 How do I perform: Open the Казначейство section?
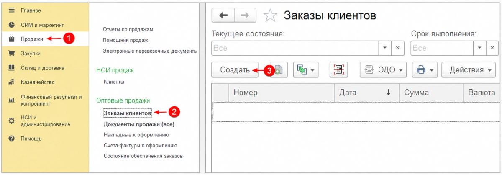[38, 82]
